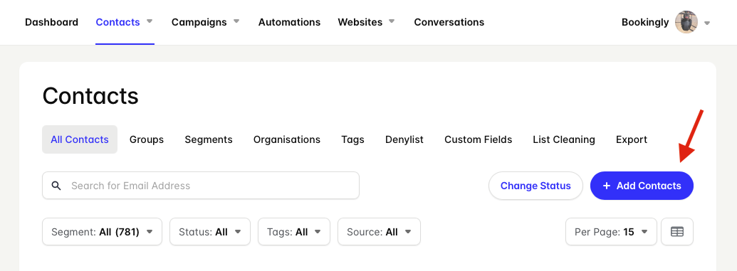Expand the Campaigns menu arrow
This screenshot has height=271, width=737.
[236, 21]
